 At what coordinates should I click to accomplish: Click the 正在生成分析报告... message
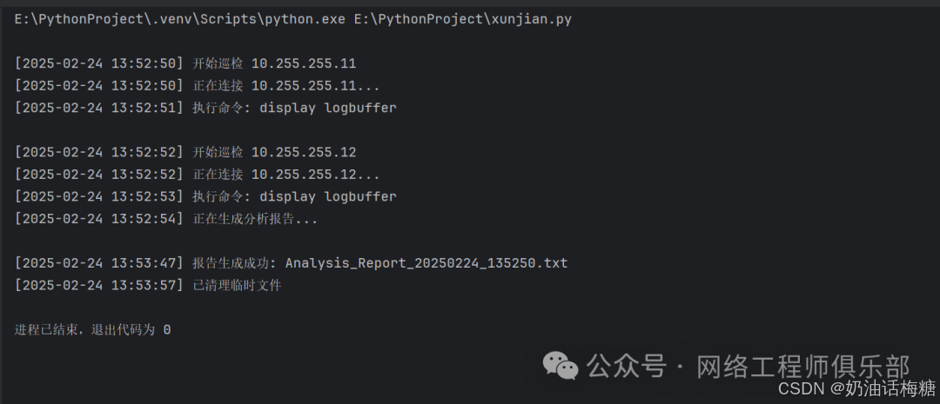[x=255, y=219]
